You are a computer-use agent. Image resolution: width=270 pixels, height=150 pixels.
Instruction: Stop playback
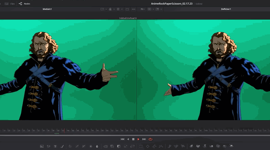[133, 139]
